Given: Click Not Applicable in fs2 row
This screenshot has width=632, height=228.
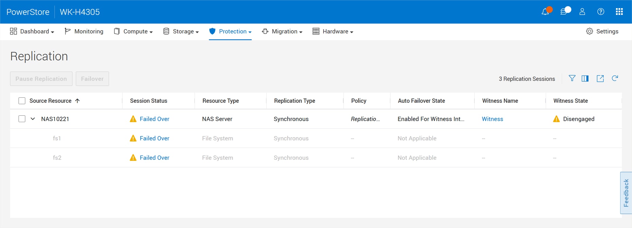Looking at the screenshot, I should (417, 157).
